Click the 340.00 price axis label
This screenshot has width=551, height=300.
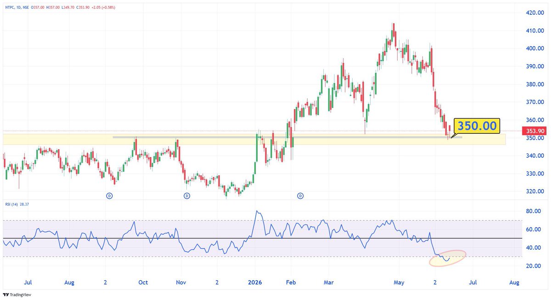(535, 156)
